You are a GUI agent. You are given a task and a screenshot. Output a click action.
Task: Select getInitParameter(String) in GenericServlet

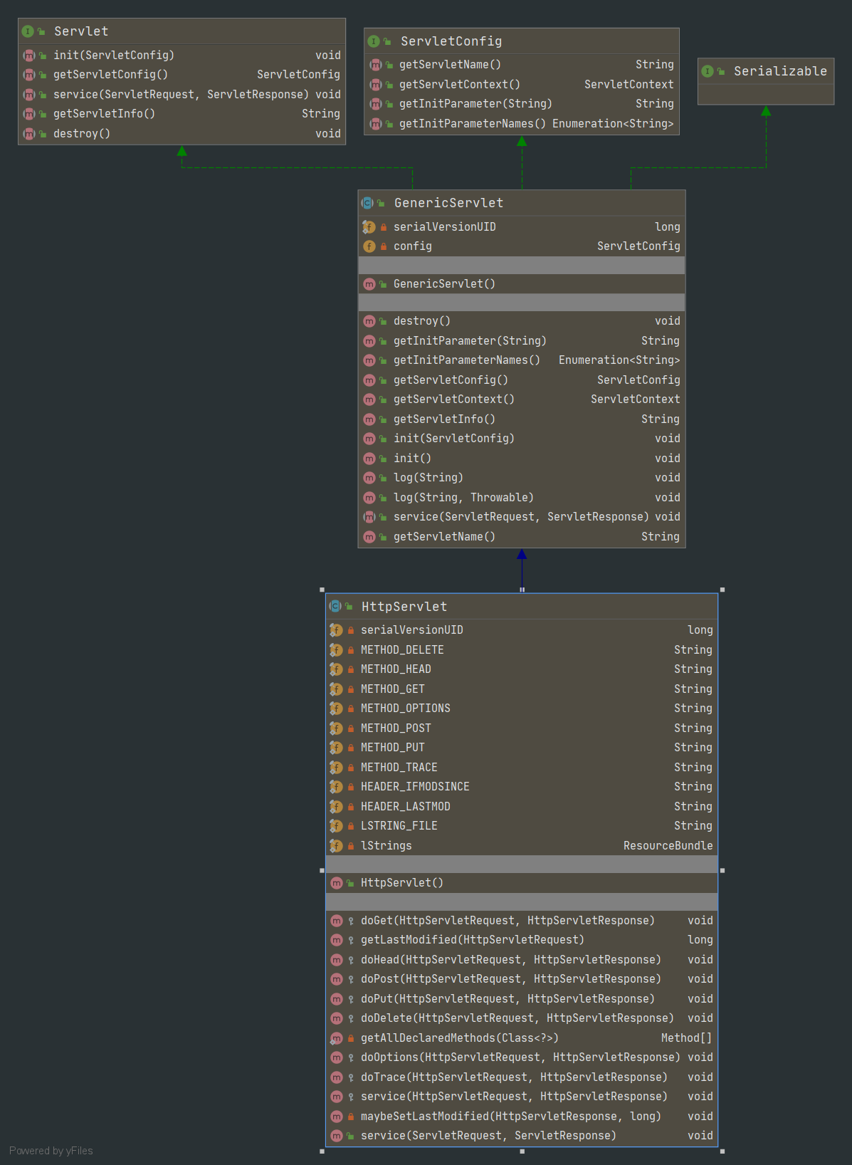(x=522, y=341)
